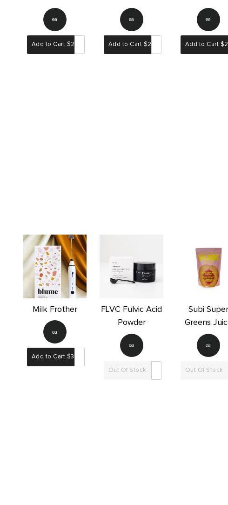Select the leftmost ea badge in top row
The height and width of the screenshot is (505, 228).
(x=55, y=20)
